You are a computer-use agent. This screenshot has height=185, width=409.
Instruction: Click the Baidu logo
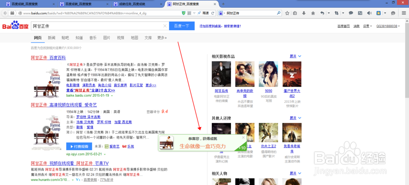coord(15,25)
